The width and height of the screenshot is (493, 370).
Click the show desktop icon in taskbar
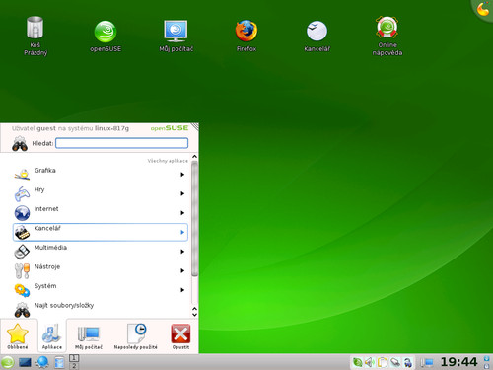point(25,362)
